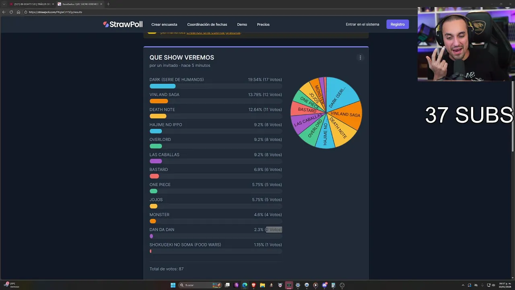Click the strawpoll.com URL address field
The width and height of the screenshot is (515, 290).
56,12
